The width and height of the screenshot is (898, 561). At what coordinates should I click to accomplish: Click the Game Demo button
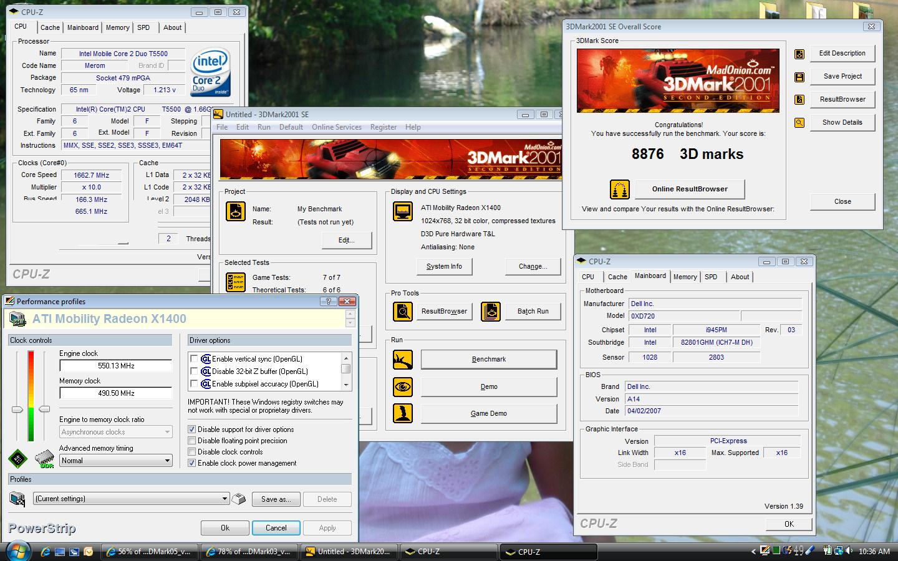click(x=489, y=413)
